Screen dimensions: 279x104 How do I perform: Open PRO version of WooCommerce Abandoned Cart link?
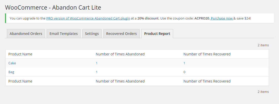[x=88, y=18]
